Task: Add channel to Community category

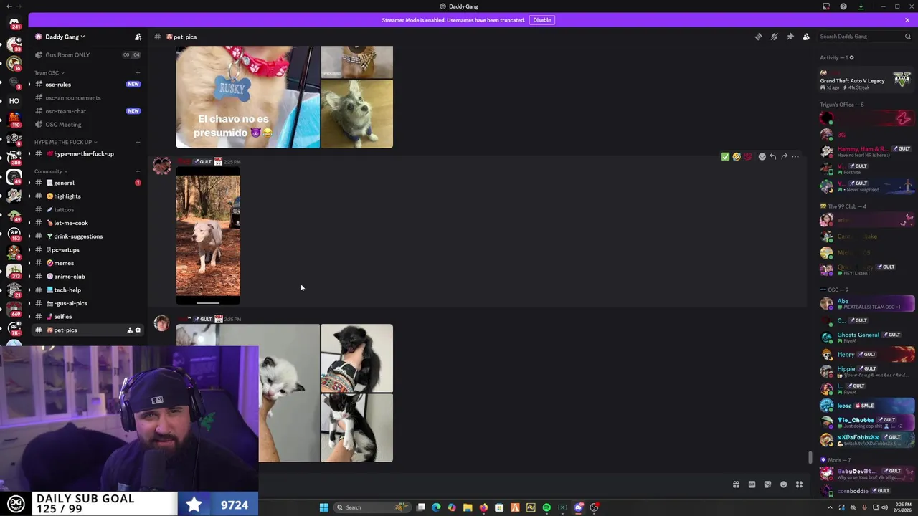Action: click(138, 171)
